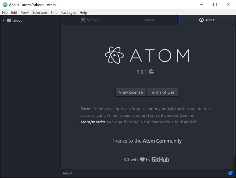
Task: Open the Edit menu
Action: (x=14, y=13)
